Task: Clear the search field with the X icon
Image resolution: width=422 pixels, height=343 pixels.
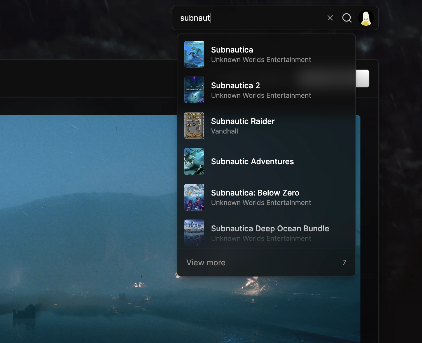Action: pyautogui.click(x=330, y=18)
